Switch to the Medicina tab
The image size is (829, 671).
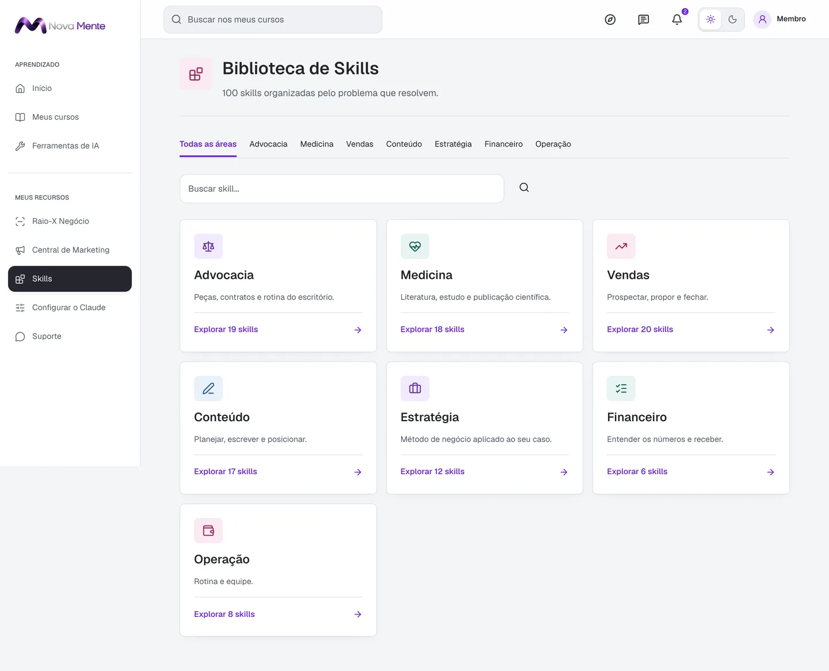click(x=317, y=144)
